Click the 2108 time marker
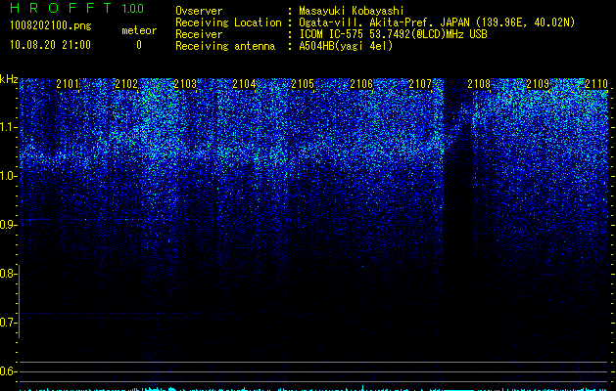 pos(479,84)
